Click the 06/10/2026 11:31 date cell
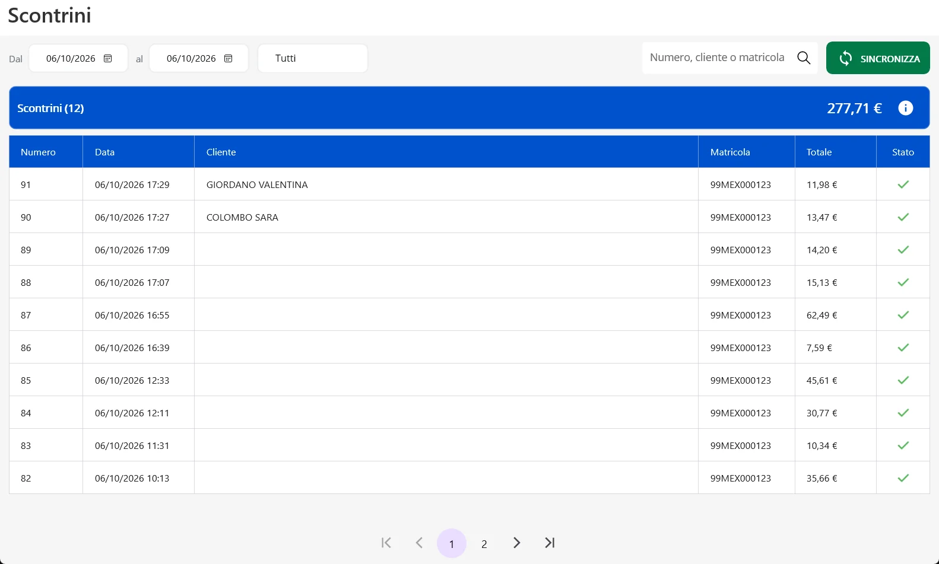 (138, 445)
